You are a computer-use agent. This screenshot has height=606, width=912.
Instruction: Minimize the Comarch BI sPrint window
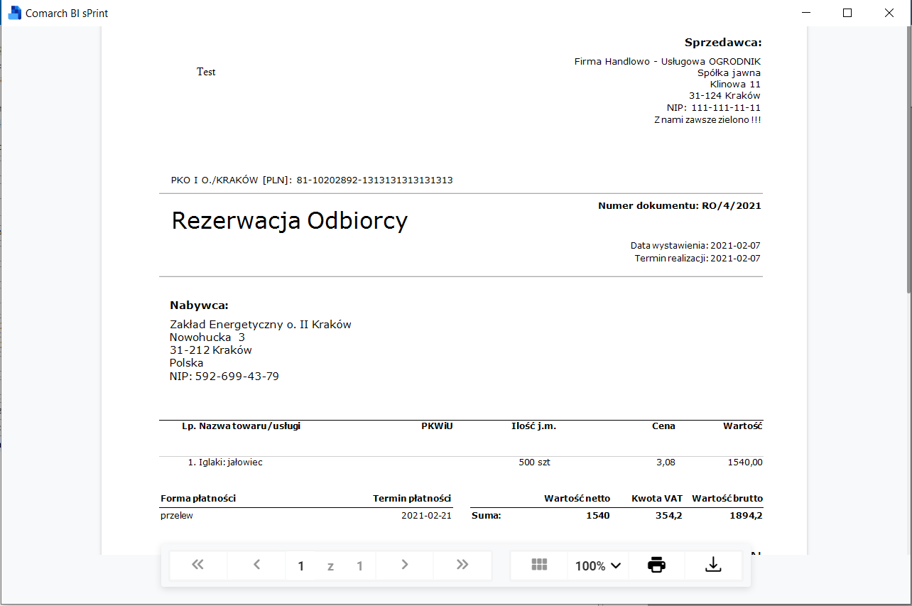[x=805, y=13]
